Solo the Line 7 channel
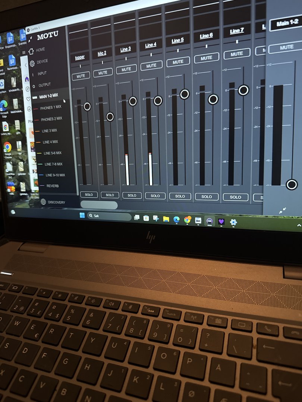Viewport: 302px width, 402px height. click(x=236, y=197)
